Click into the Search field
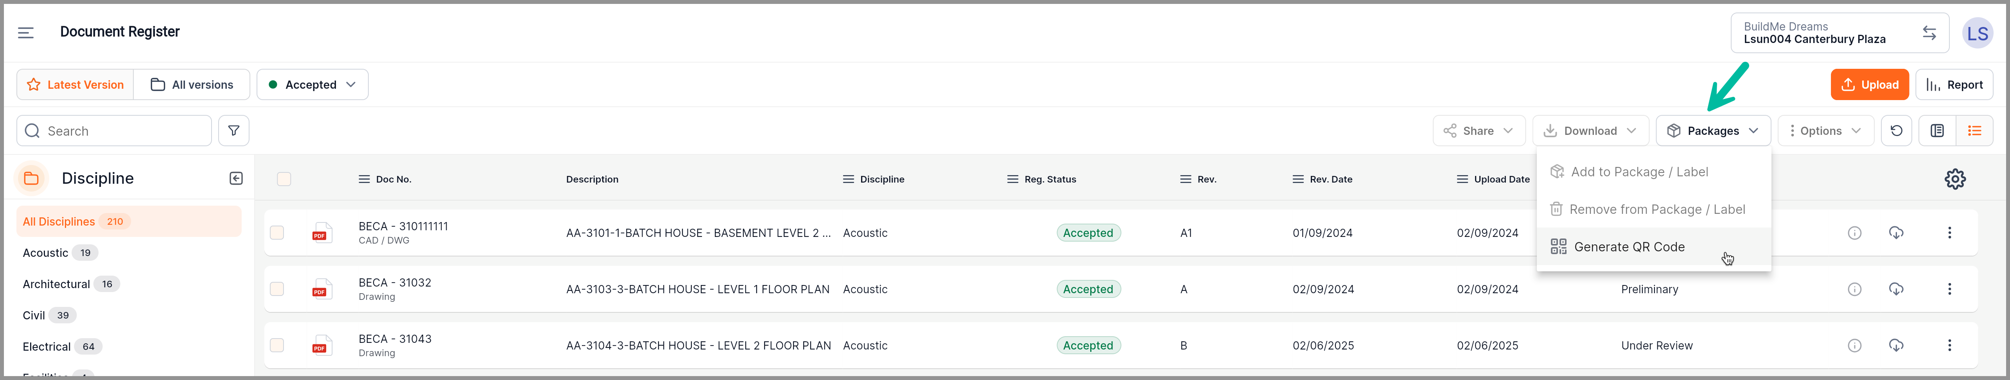The width and height of the screenshot is (2010, 380). pos(114,130)
